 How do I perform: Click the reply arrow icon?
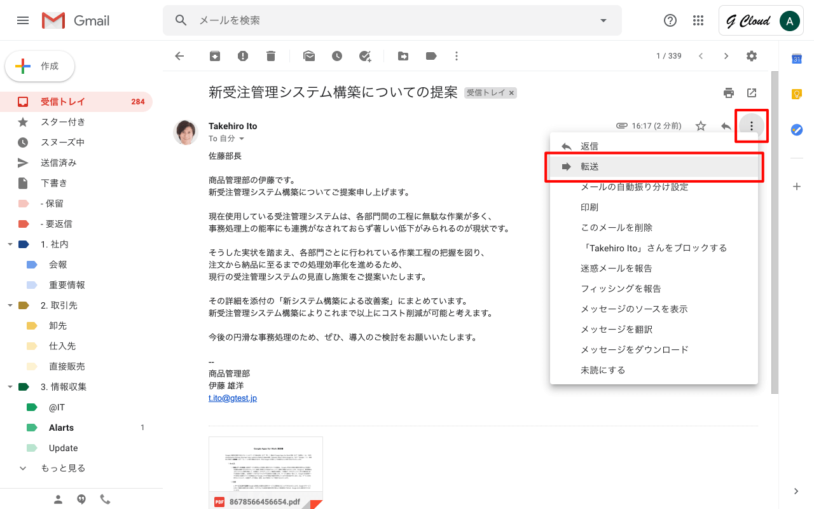click(726, 126)
